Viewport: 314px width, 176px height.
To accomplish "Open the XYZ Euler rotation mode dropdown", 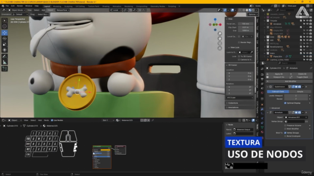I will 240,98.
